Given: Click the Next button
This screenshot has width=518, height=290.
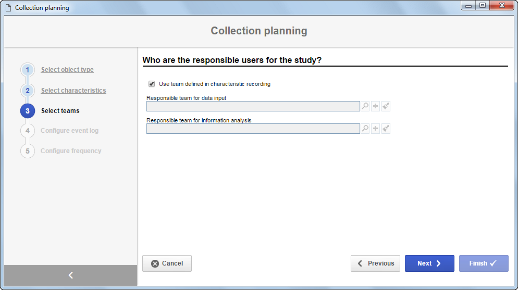Looking at the screenshot, I should tap(429, 263).
